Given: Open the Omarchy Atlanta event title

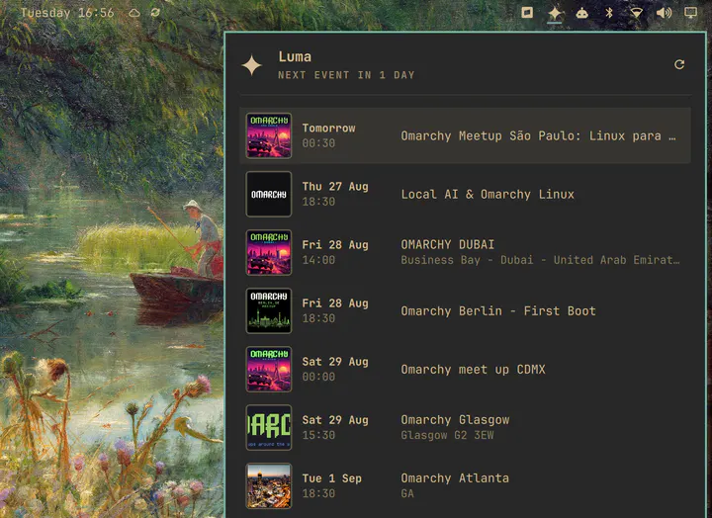Looking at the screenshot, I should [455, 478].
